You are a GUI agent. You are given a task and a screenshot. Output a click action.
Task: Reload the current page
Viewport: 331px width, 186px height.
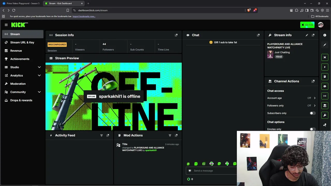14,10
